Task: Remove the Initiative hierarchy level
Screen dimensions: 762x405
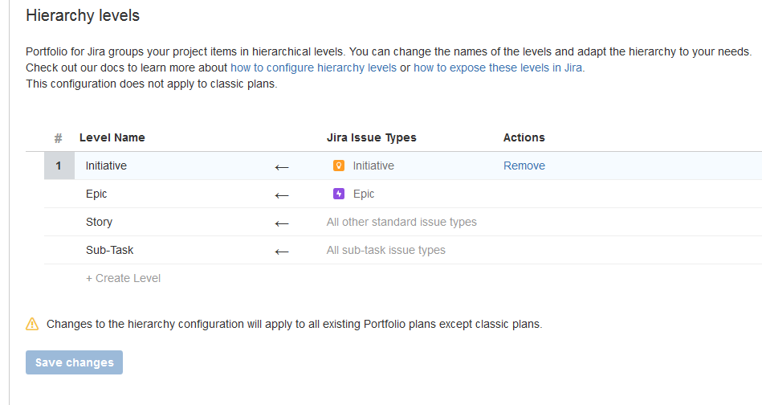Action: [x=524, y=166]
